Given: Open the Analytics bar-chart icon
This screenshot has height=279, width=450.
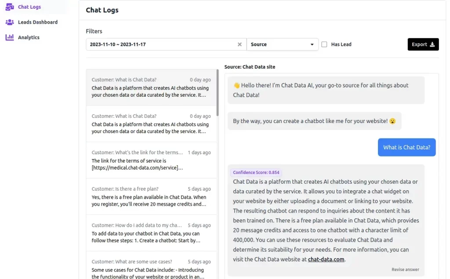Looking at the screenshot, I should [9, 37].
